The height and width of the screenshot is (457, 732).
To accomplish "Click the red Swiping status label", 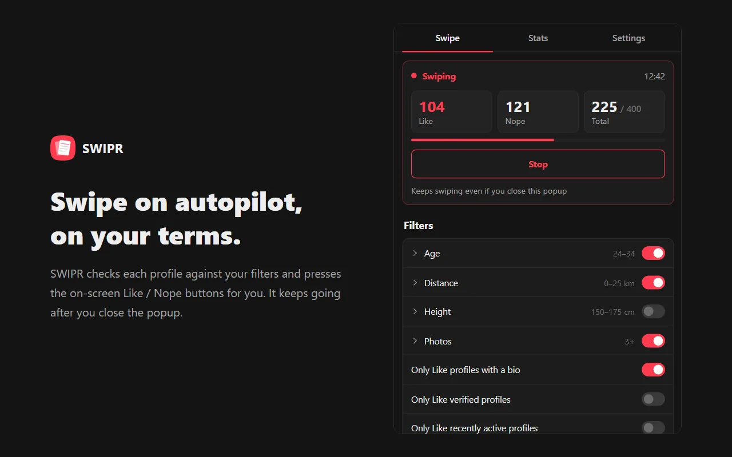I will (x=439, y=76).
